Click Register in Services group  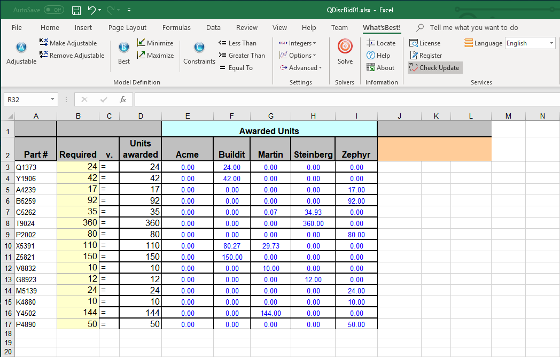pos(426,56)
